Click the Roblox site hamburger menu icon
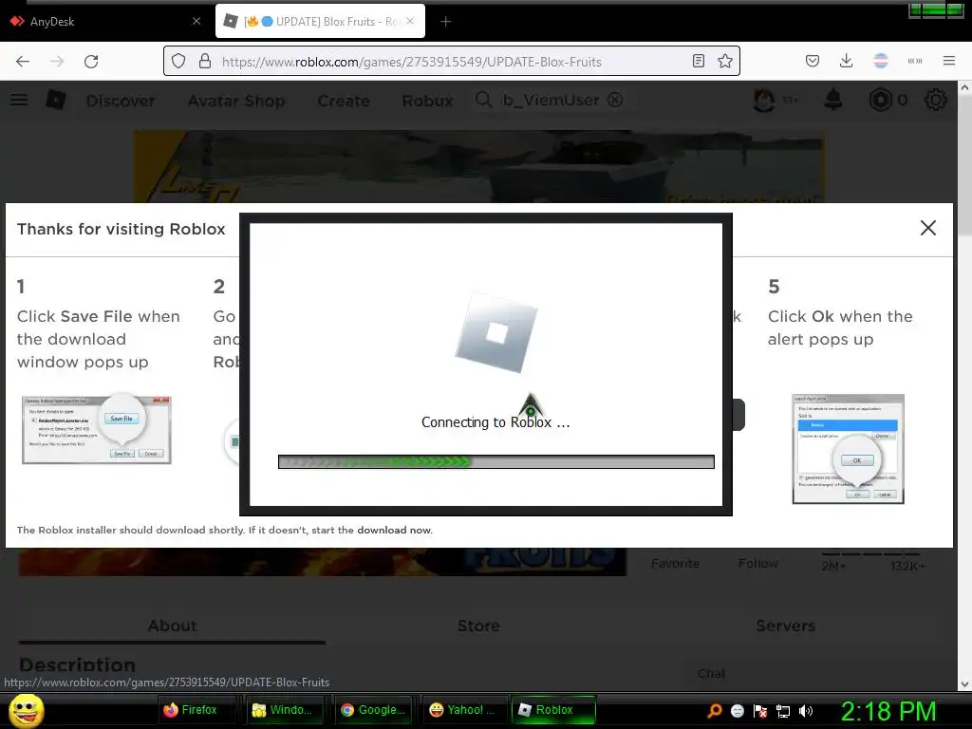 pos(19,100)
